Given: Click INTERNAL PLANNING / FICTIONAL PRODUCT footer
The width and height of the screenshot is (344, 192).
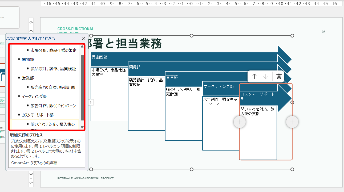Looking at the screenshot, I should [x=86, y=178].
